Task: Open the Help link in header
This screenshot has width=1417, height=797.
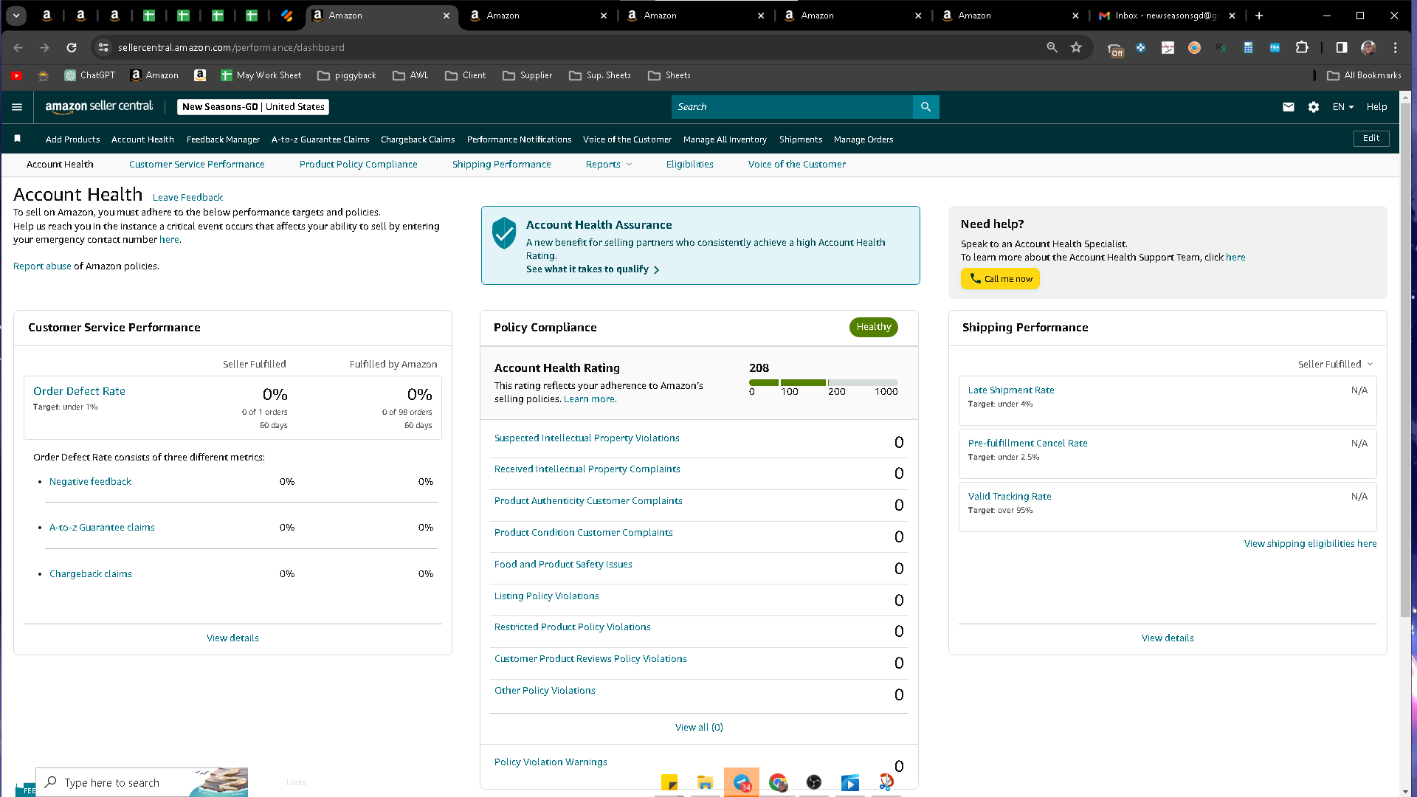Action: click(1376, 107)
